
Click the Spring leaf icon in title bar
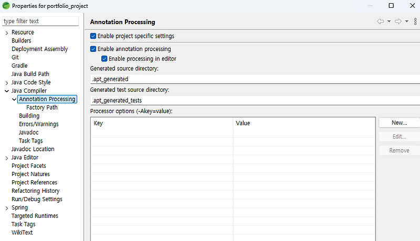tap(6, 6)
